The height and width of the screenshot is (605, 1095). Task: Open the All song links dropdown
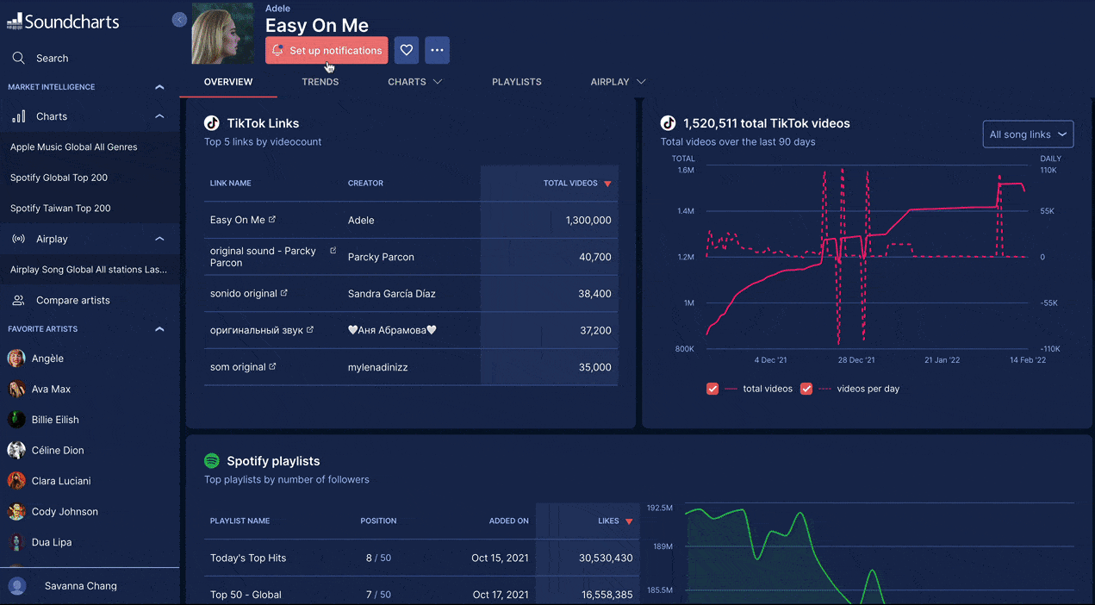click(1028, 134)
